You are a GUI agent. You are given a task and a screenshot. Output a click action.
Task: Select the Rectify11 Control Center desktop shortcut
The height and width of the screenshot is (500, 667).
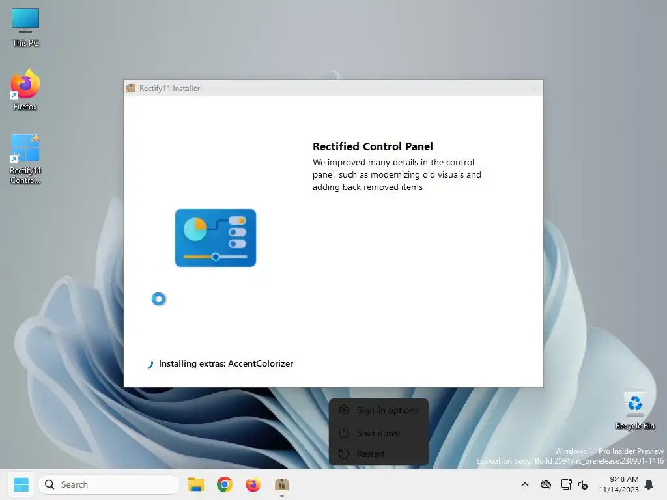25,159
